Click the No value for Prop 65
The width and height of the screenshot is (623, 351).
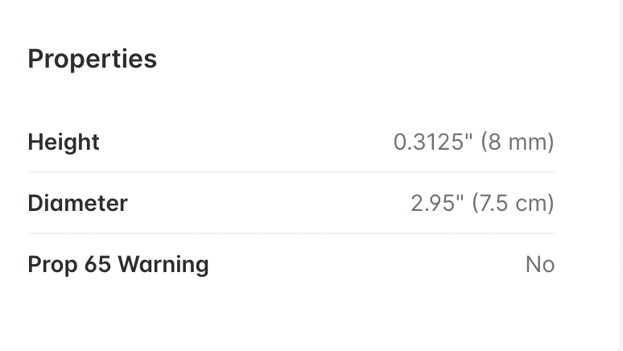click(540, 264)
